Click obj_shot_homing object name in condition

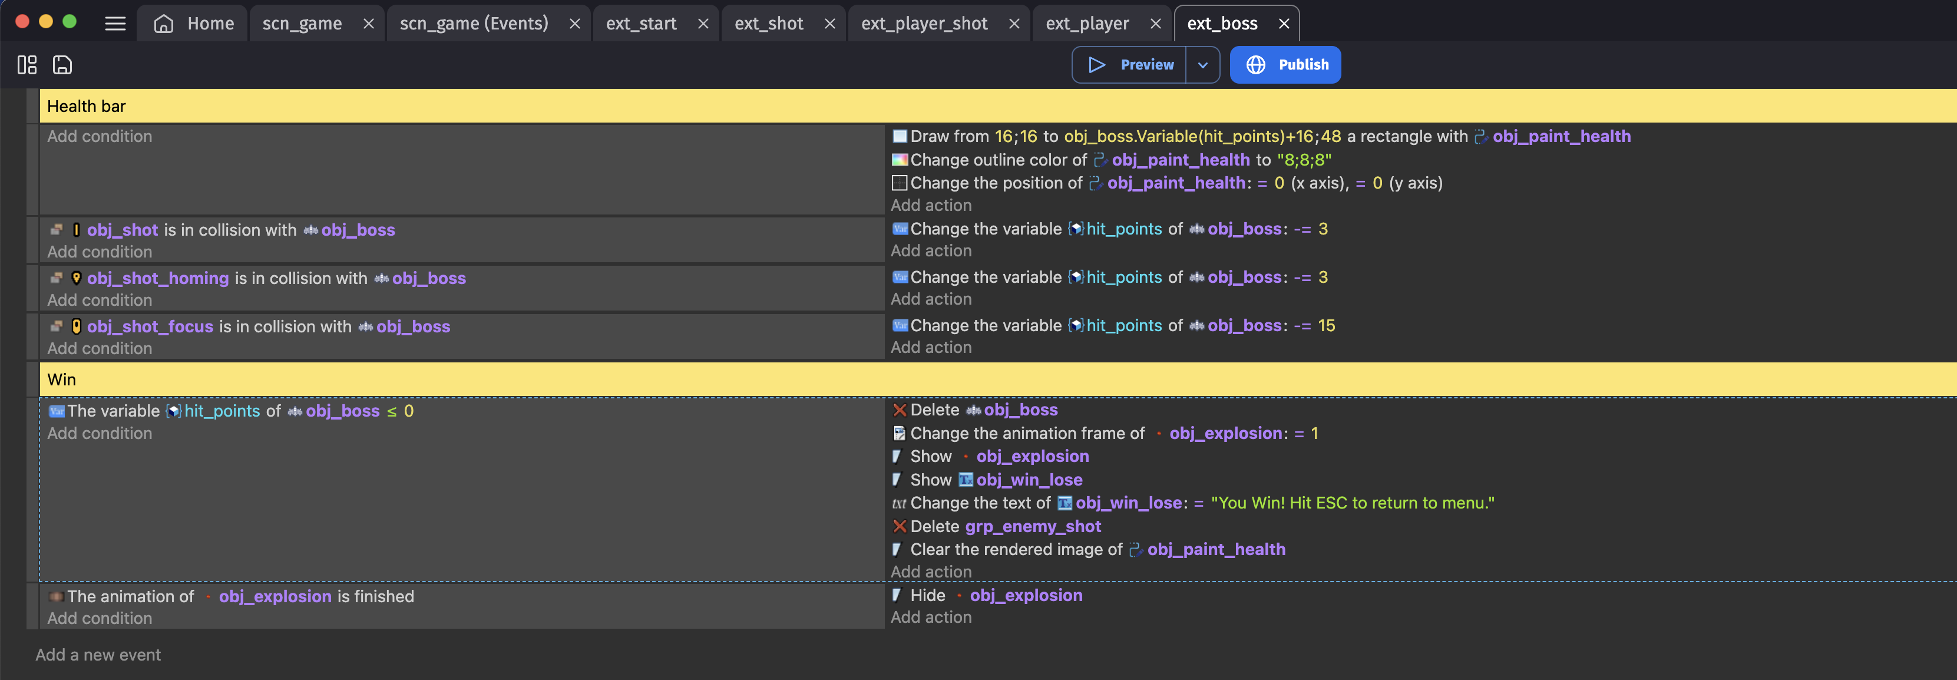click(x=158, y=278)
